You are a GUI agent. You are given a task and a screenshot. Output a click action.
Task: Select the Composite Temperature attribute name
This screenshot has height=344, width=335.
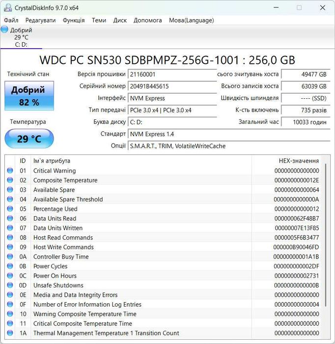coord(65,180)
